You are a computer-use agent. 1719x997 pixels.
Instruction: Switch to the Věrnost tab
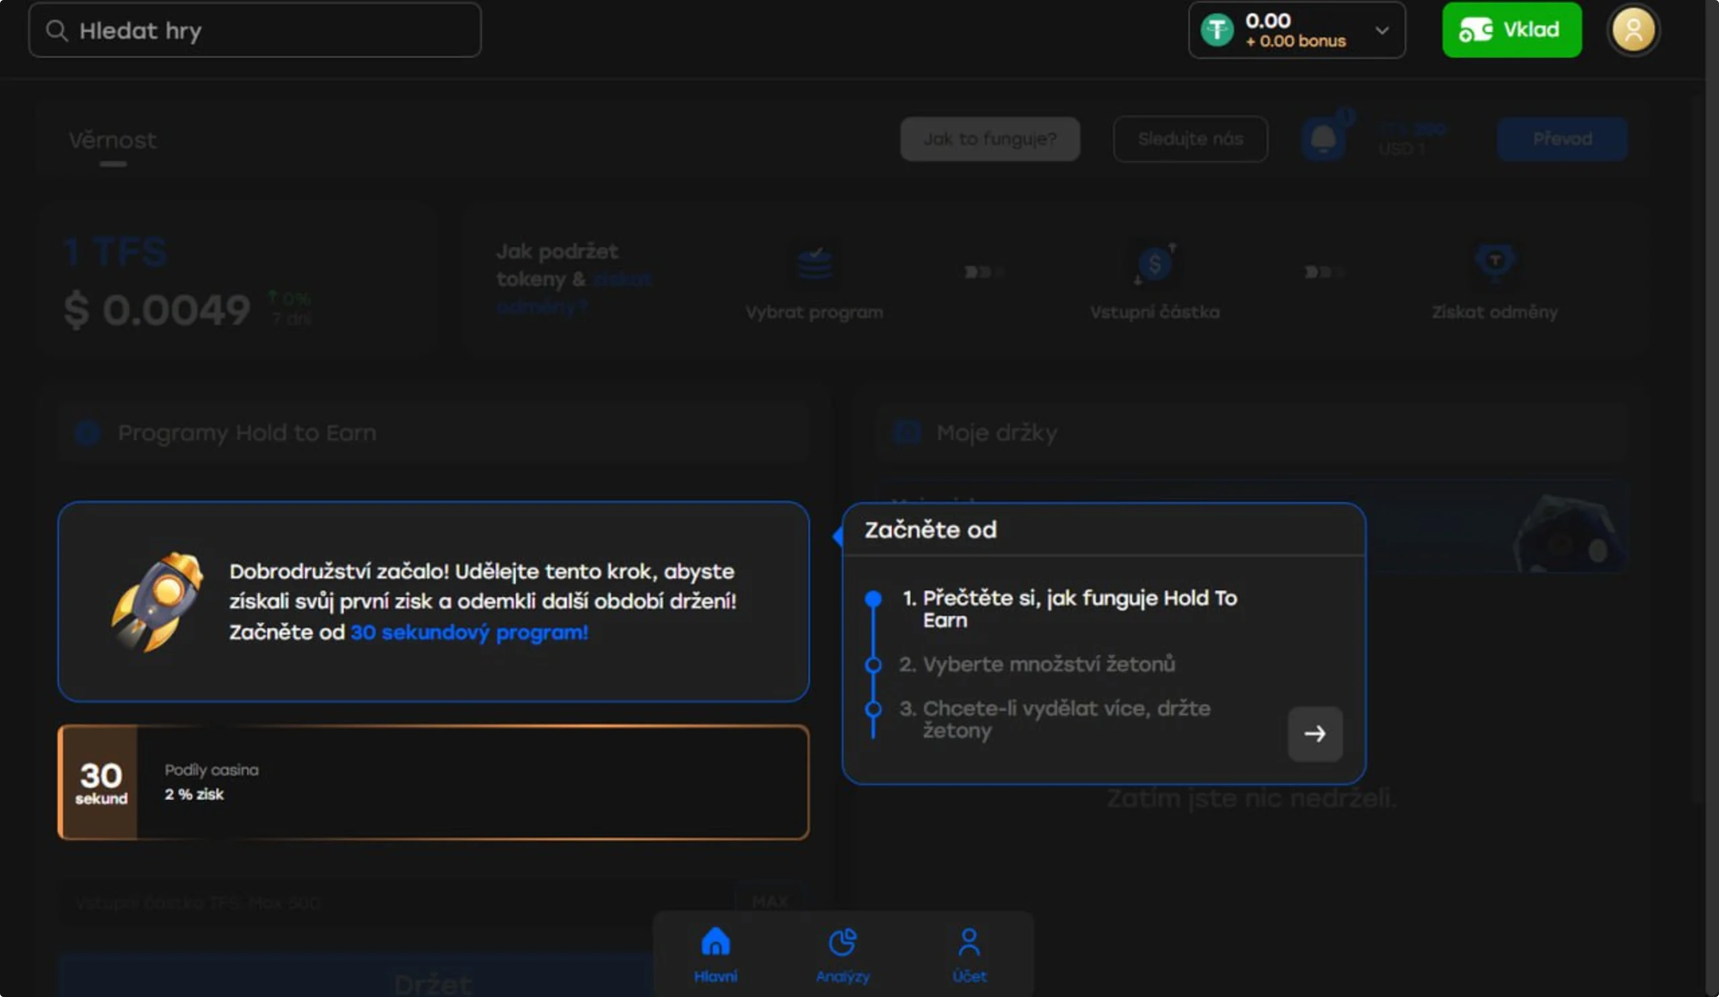[x=113, y=140]
